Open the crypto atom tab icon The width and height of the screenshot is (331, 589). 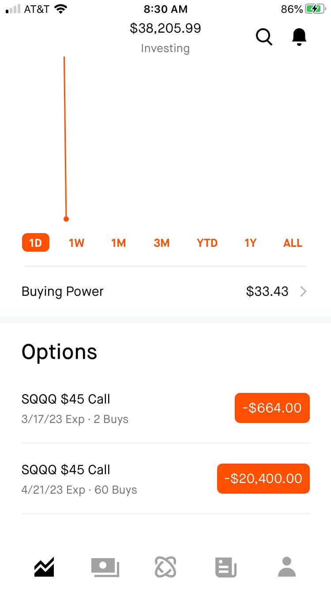165,567
